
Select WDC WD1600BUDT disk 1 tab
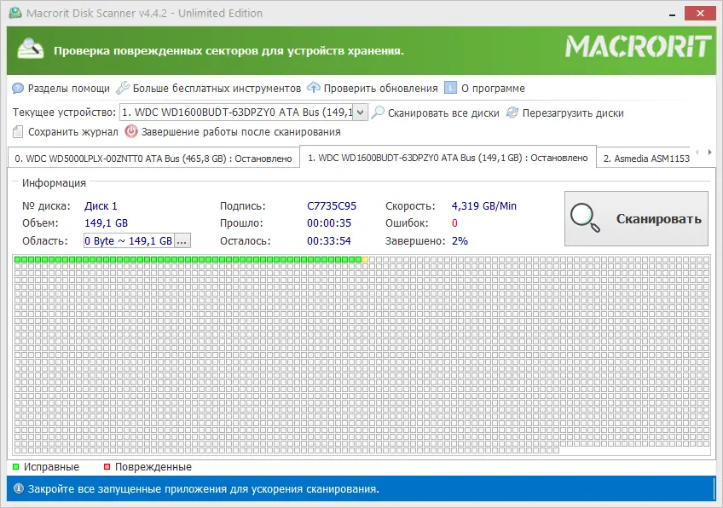(x=448, y=158)
